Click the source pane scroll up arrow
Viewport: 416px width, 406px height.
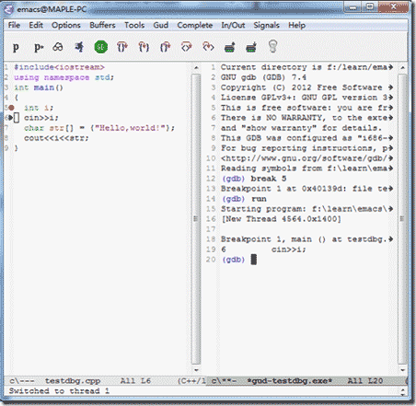[196, 67]
